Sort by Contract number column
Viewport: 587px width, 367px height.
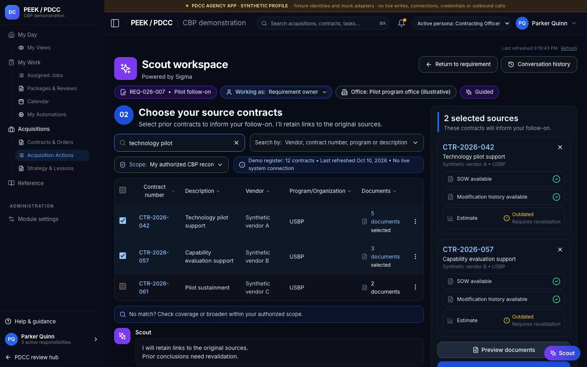point(158,191)
